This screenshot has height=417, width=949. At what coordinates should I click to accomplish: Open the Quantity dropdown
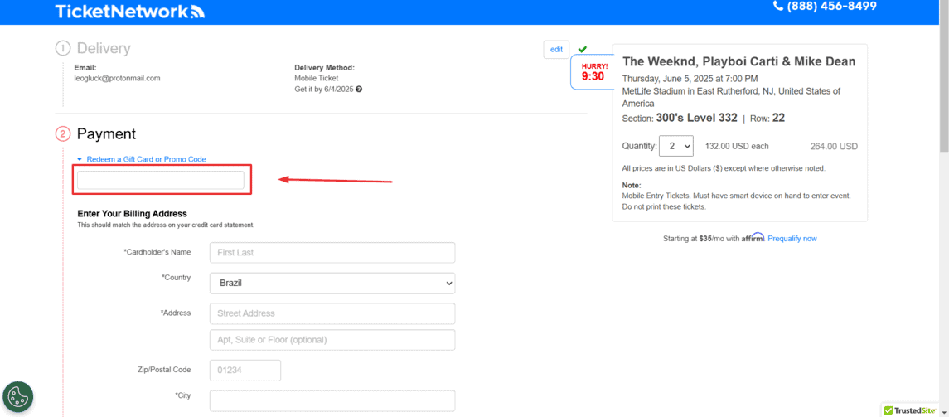pyautogui.click(x=676, y=146)
